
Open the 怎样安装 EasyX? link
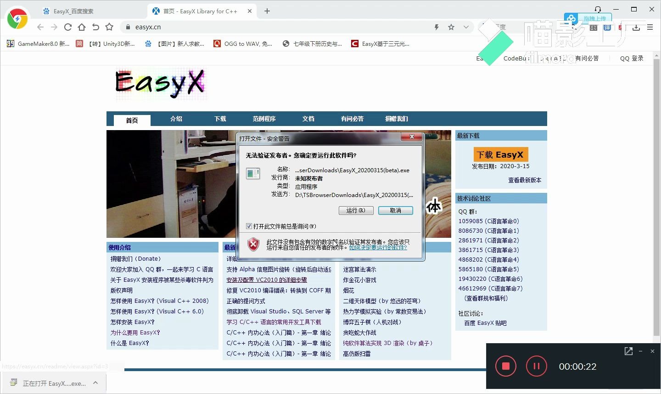(132, 322)
